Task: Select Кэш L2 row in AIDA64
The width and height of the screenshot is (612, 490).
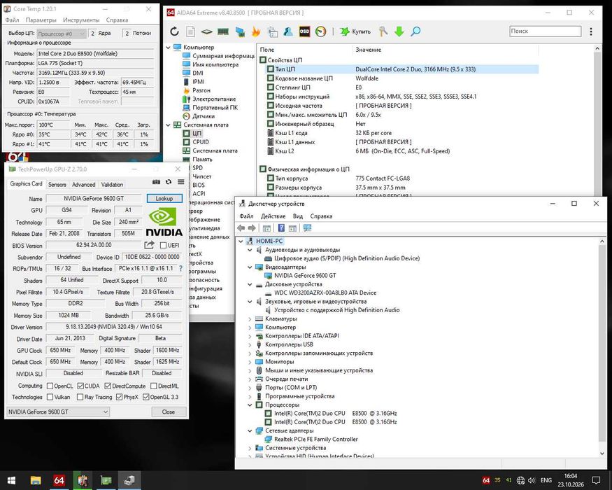Action: tap(402, 151)
